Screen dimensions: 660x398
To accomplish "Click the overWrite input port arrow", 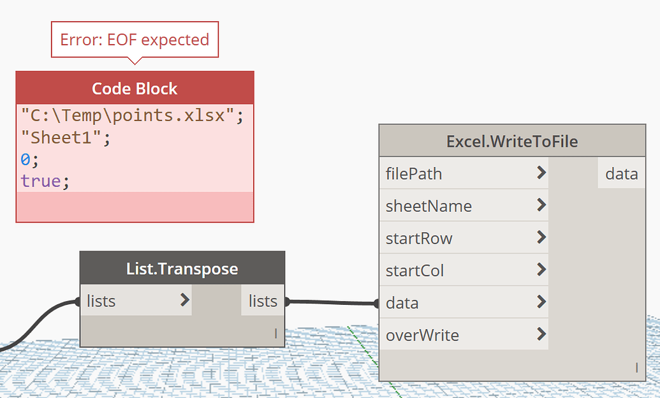I will [543, 334].
